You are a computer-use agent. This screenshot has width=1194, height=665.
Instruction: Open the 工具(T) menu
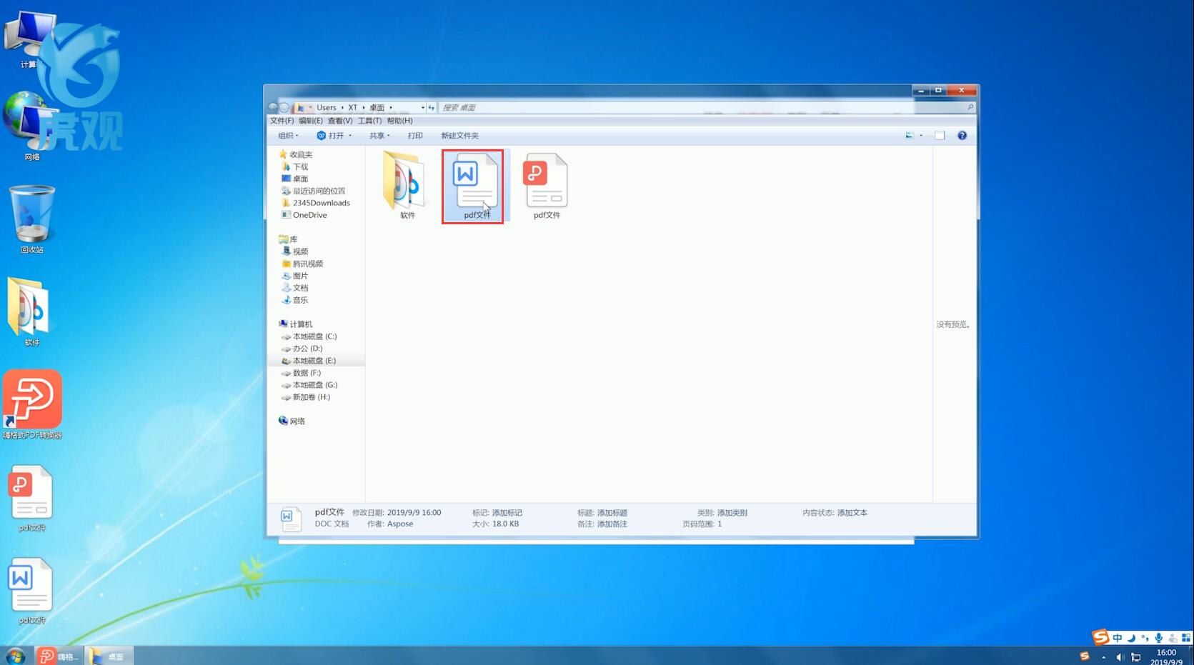point(369,121)
